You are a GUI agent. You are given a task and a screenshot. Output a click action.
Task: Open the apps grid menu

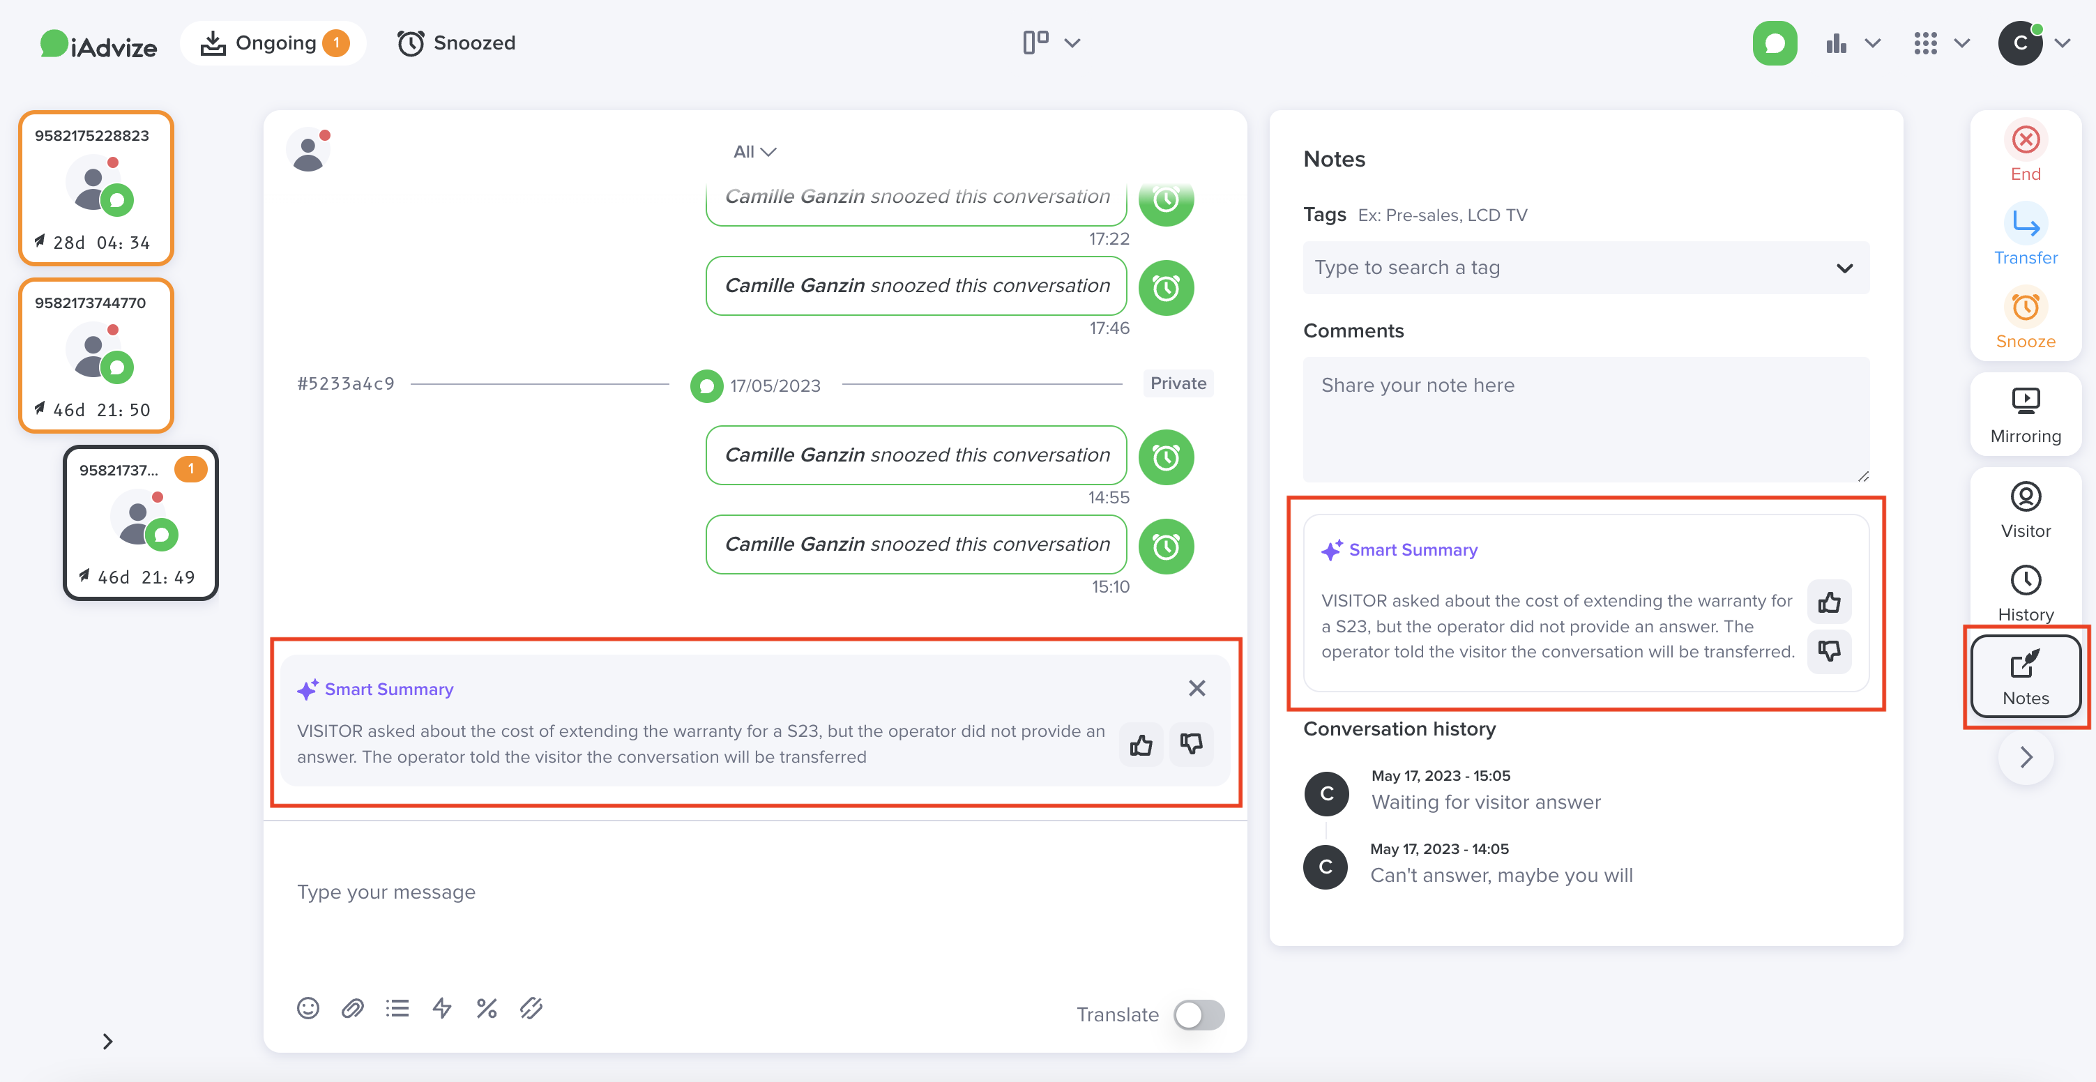1941,43
